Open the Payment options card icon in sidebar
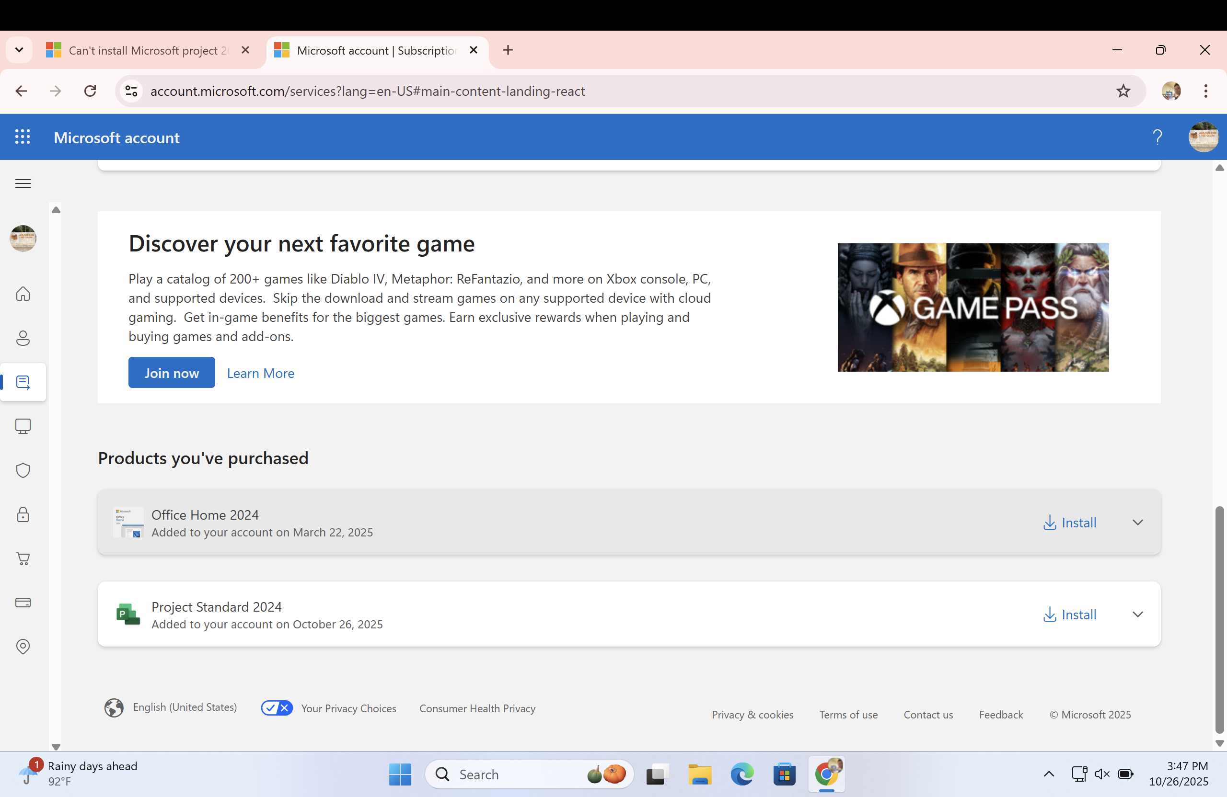Screen dimensions: 1227x797 (23, 602)
